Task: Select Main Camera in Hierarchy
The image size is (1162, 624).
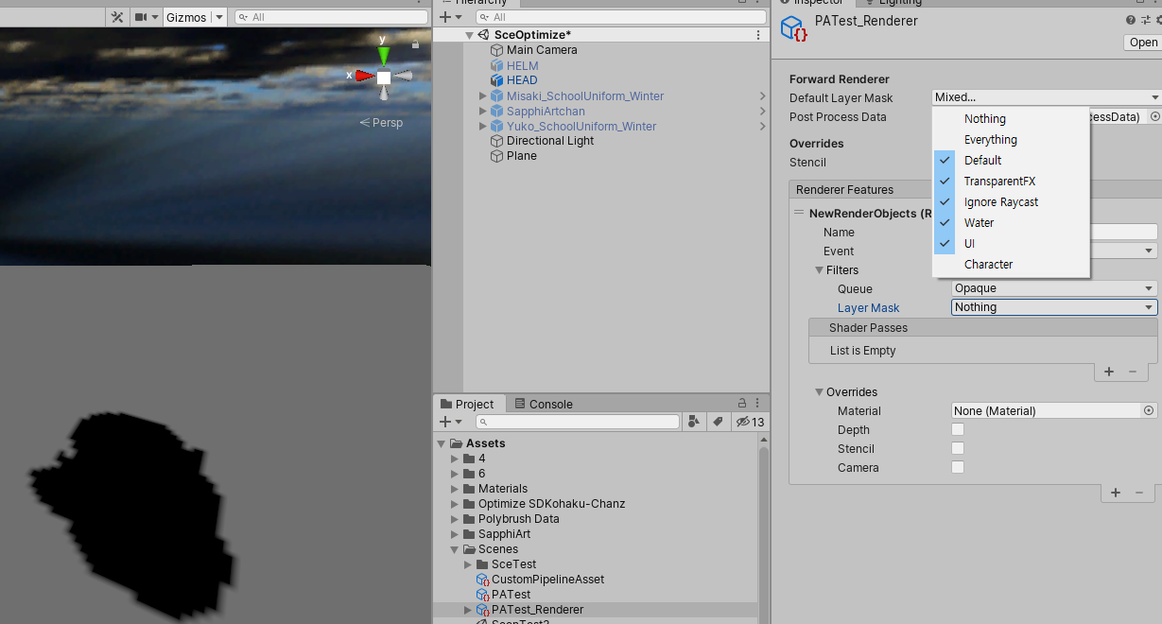Action: click(x=542, y=50)
